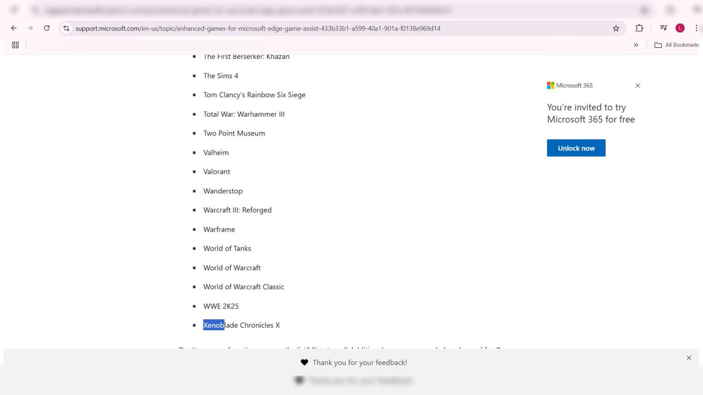This screenshot has height=395, width=703.
Task: Click the heart icon in feedback banner
Action: [x=304, y=363]
